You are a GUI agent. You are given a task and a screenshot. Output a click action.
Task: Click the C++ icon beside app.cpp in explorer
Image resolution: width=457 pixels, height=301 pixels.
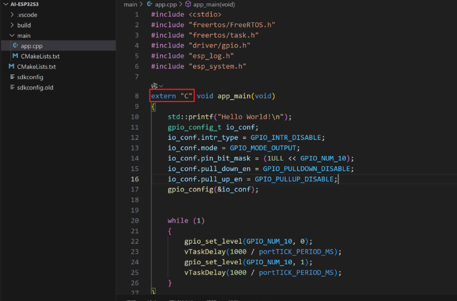[15, 46]
